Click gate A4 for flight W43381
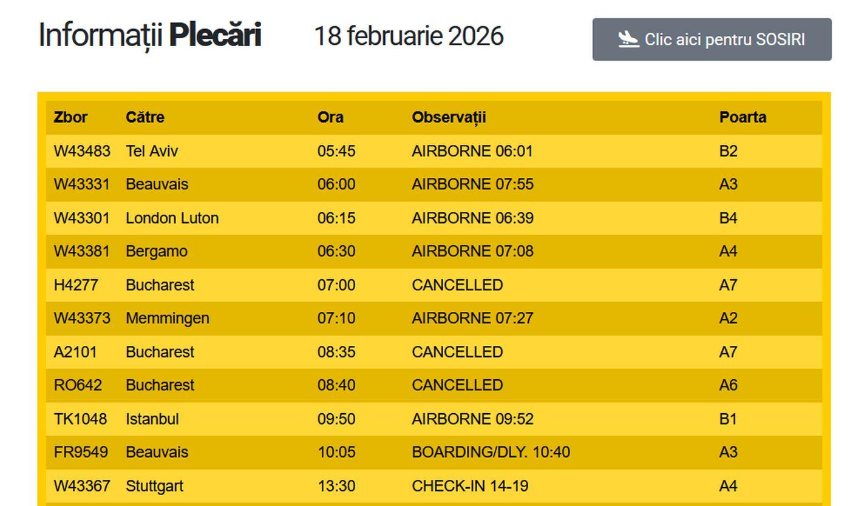Viewport: 850px width, 506px height. (x=729, y=251)
